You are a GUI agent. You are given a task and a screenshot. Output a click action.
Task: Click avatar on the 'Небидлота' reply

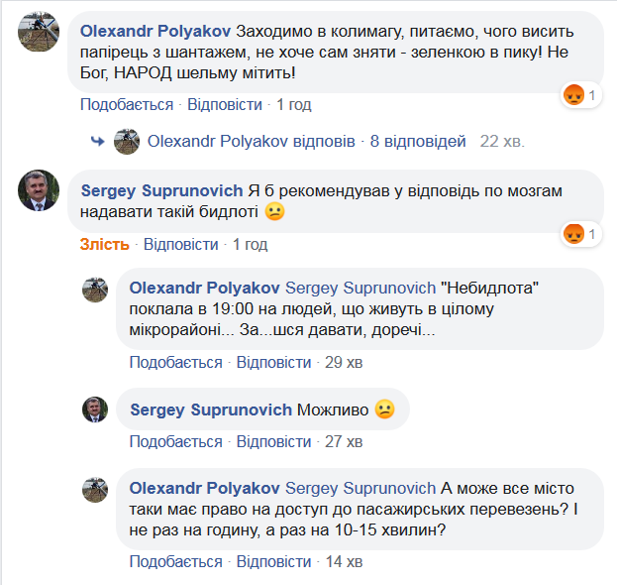tap(94, 290)
